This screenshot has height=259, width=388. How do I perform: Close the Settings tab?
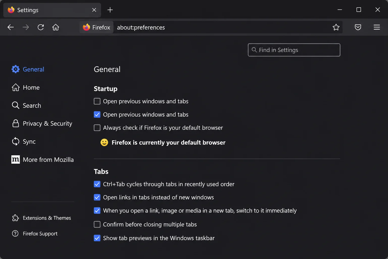coord(94,10)
